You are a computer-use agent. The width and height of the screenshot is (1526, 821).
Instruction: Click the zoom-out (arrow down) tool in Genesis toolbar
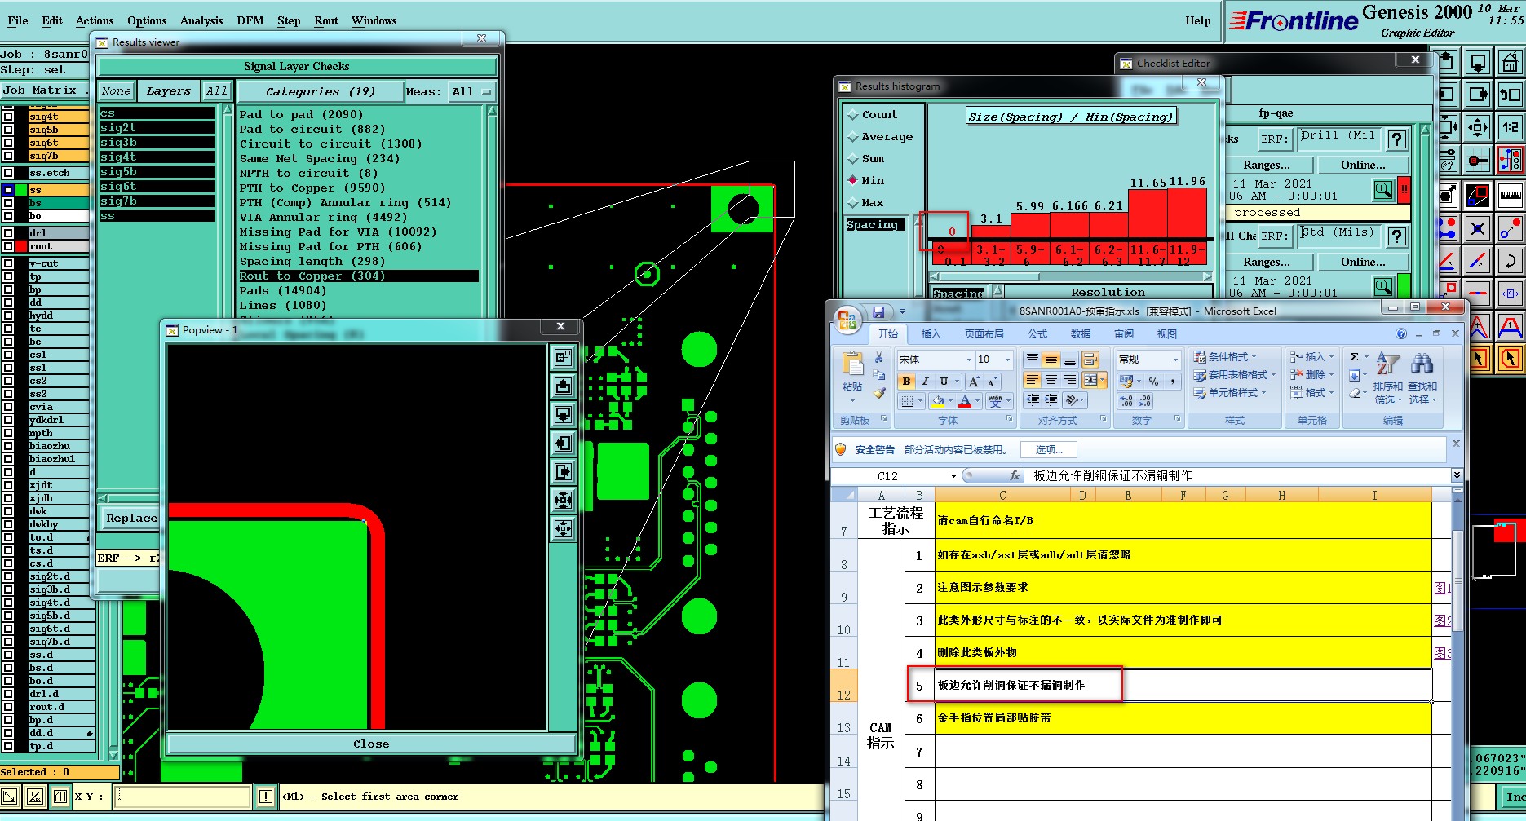(x=1478, y=62)
